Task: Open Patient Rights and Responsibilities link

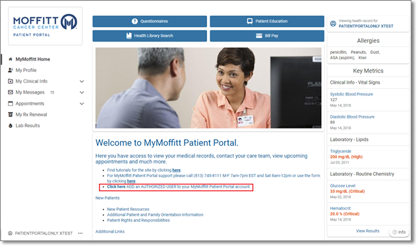Action: click(x=138, y=221)
